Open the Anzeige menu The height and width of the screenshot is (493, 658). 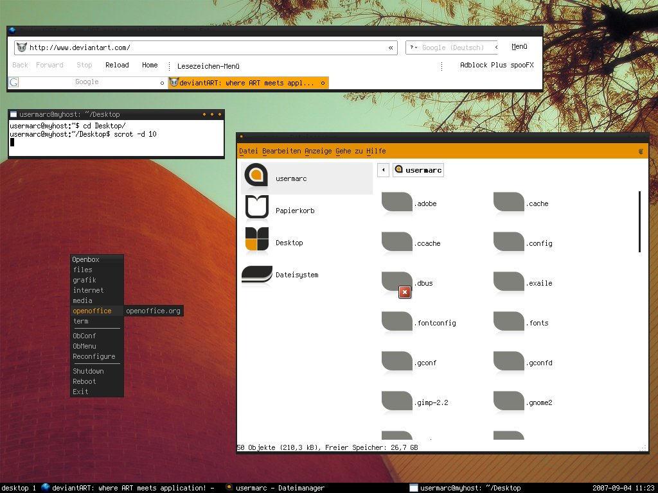coord(318,151)
